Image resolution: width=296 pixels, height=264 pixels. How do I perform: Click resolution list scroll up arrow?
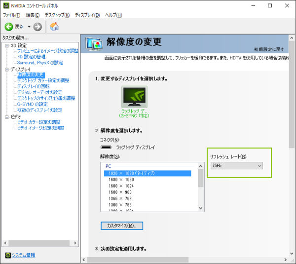pos(201,166)
